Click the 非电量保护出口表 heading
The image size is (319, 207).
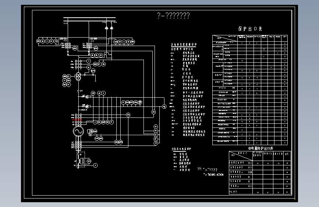(260, 148)
